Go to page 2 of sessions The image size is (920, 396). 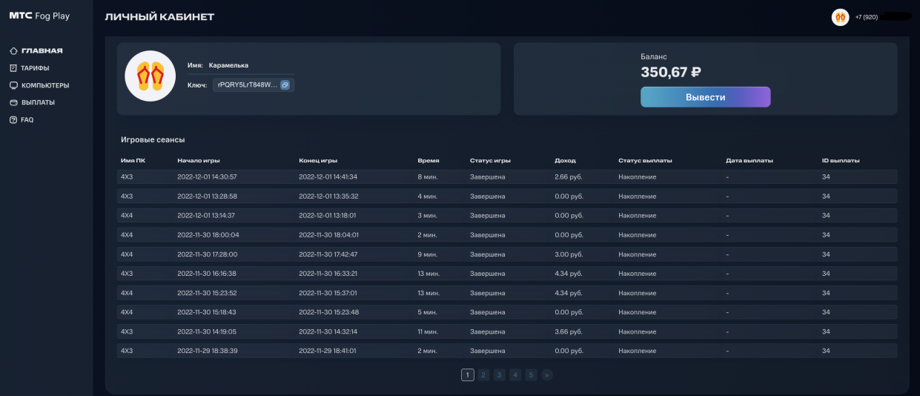pyautogui.click(x=483, y=375)
